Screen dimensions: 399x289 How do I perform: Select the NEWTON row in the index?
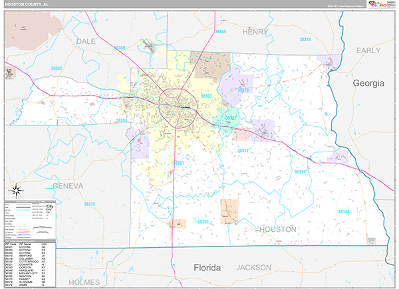click(30, 276)
